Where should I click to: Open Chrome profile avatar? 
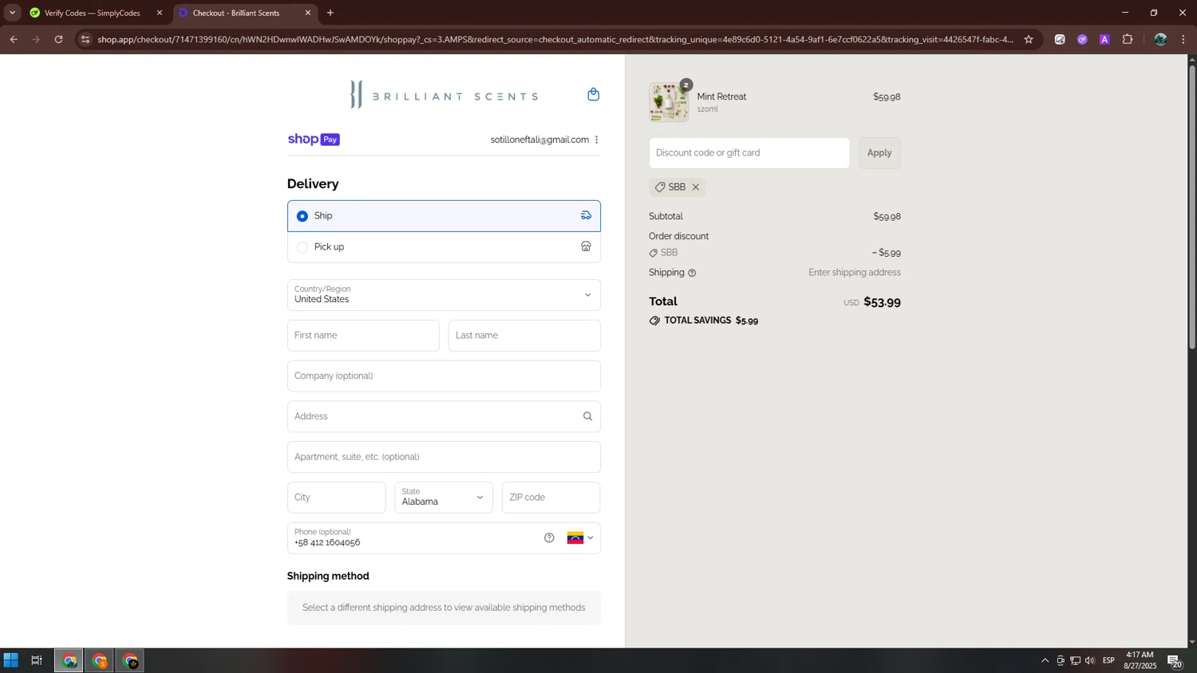click(1160, 39)
